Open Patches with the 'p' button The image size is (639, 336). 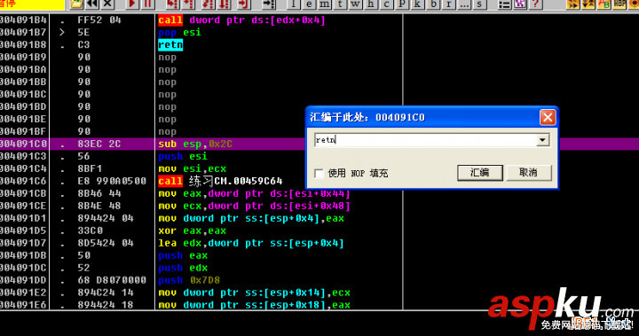(402, 4)
